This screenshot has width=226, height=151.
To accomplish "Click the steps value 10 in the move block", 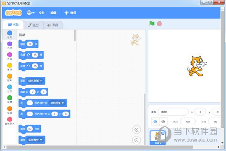I will point(30,44).
